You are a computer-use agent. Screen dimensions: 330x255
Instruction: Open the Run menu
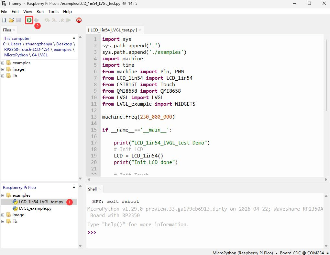pos(40,11)
